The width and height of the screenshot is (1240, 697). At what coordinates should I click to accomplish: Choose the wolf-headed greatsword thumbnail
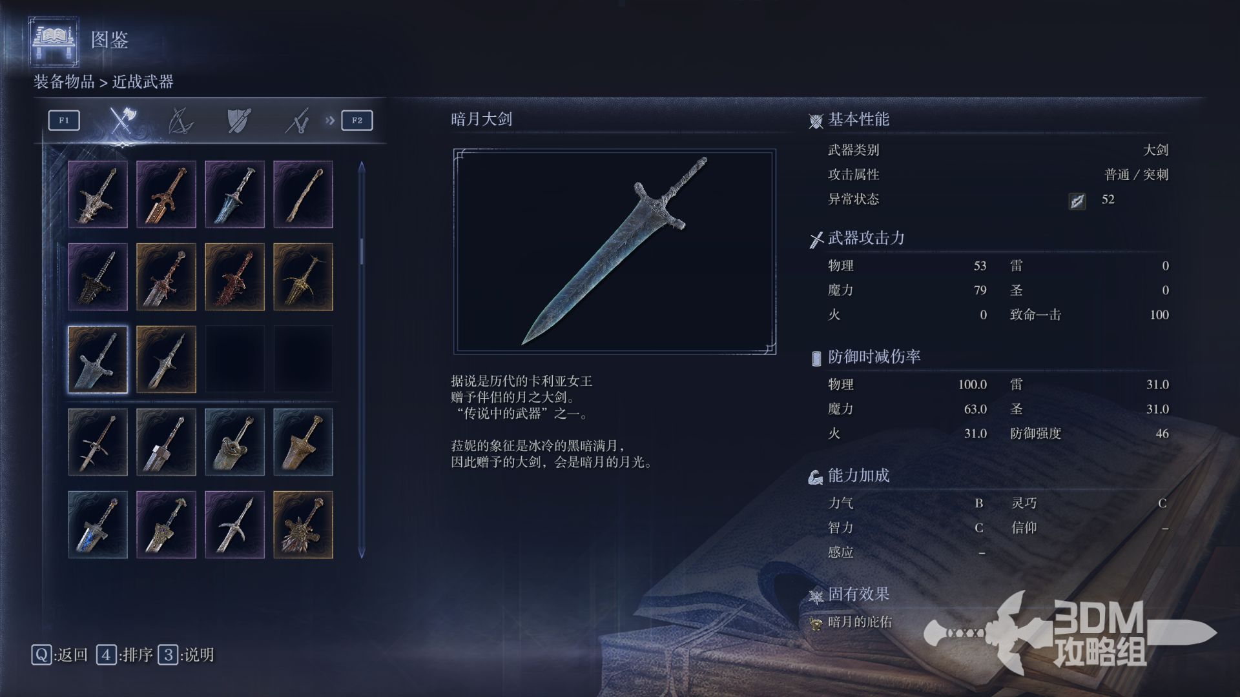pos(303,525)
